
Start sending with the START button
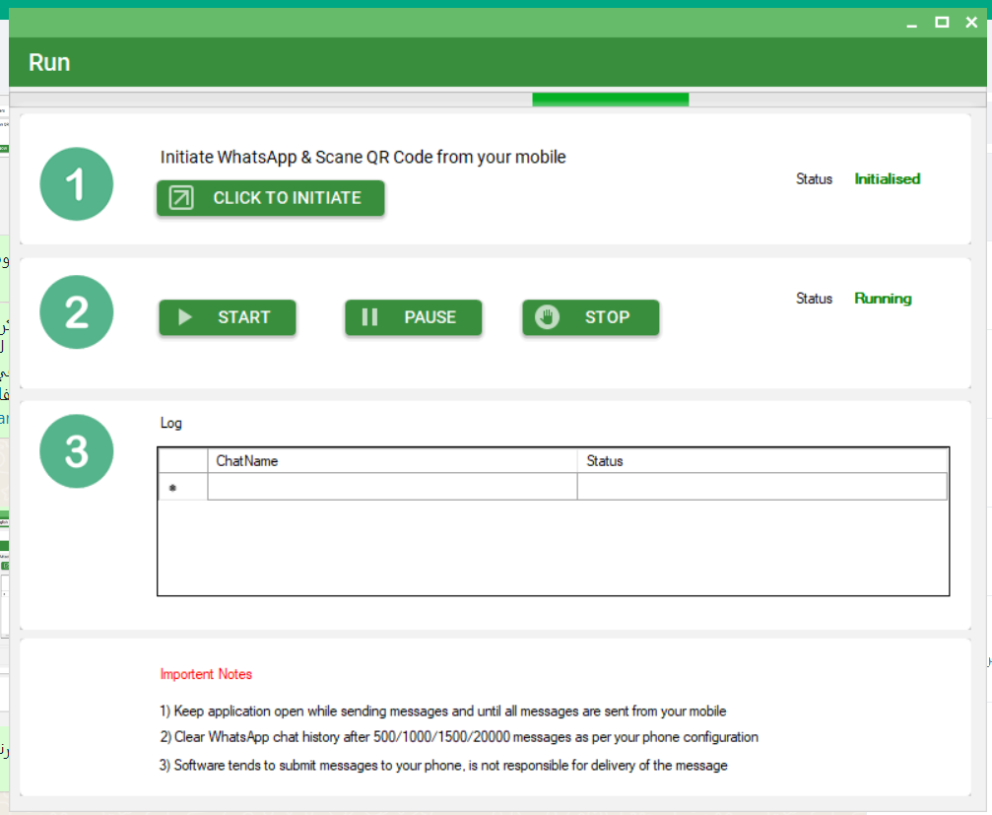(x=228, y=317)
